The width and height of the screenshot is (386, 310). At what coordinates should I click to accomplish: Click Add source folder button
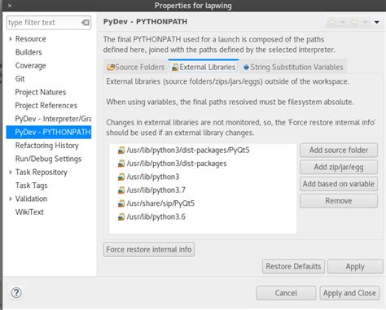[339, 150]
